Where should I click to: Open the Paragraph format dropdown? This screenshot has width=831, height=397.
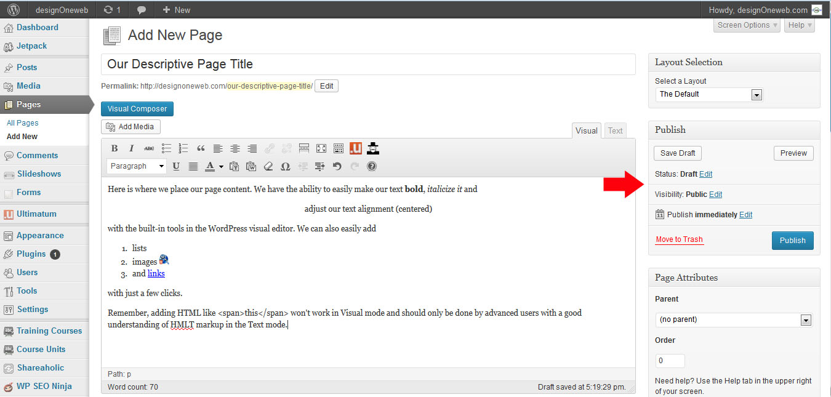[137, 166]
